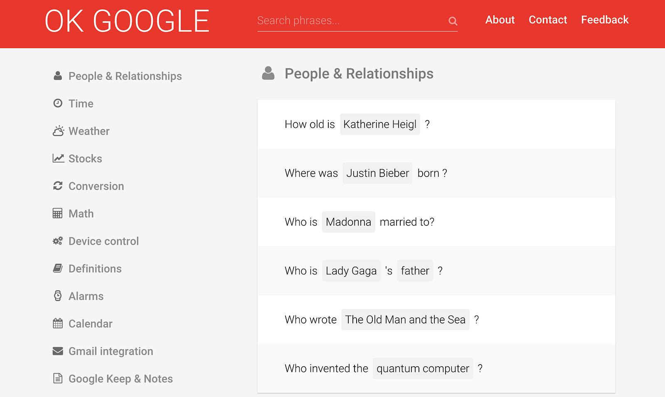This screenshot has height=397, width=665.
Task: Click the quantum computer phrase chip
Action: [x=423, y=368]
